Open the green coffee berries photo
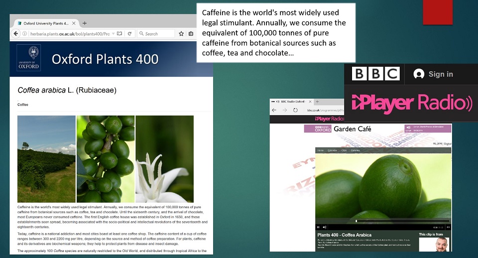 106,159
